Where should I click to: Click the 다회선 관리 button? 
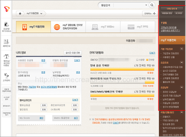click(x=172, y=9)
